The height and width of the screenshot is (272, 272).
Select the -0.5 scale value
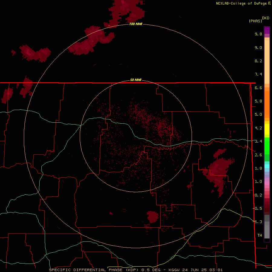point(257,208)
